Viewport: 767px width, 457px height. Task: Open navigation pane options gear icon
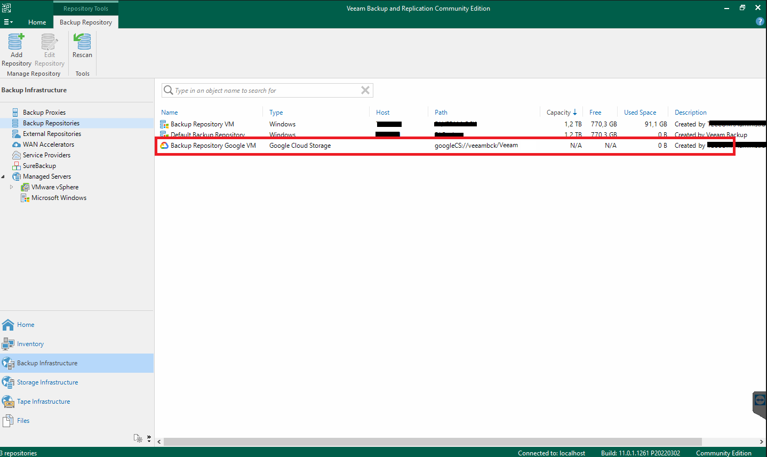138,438
